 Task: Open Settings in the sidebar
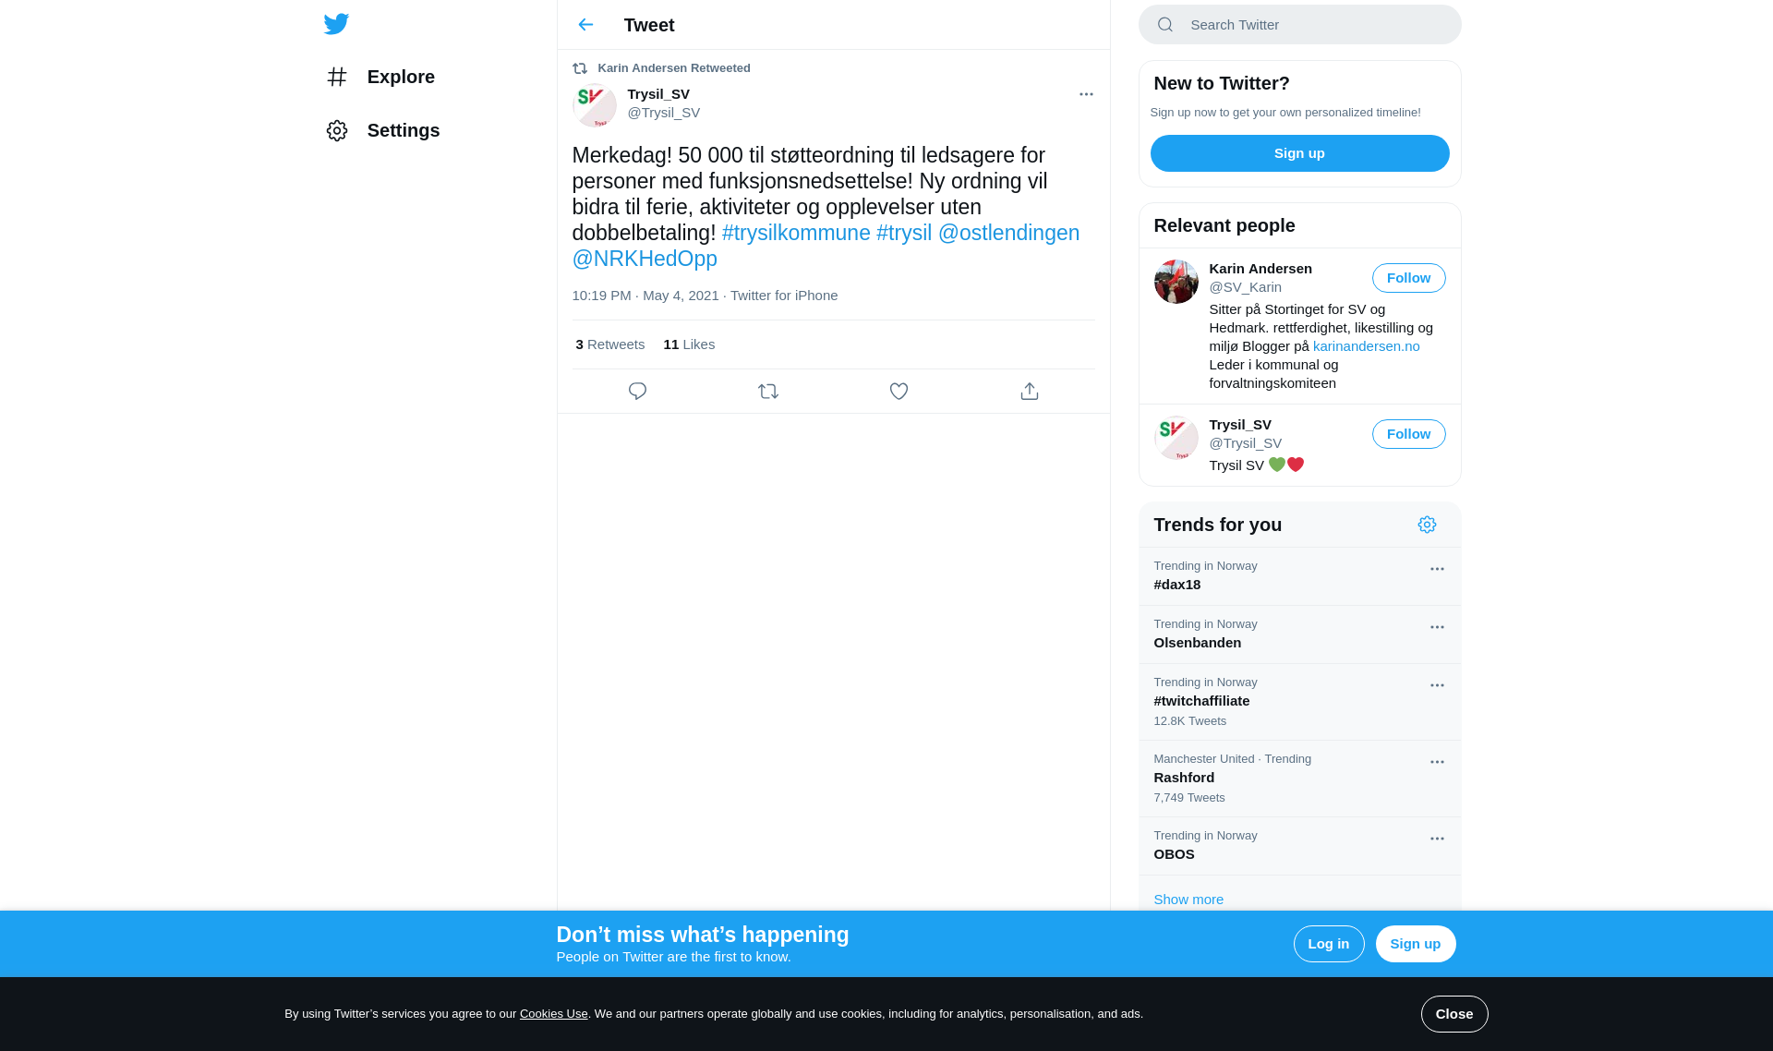tap(382, 130)
